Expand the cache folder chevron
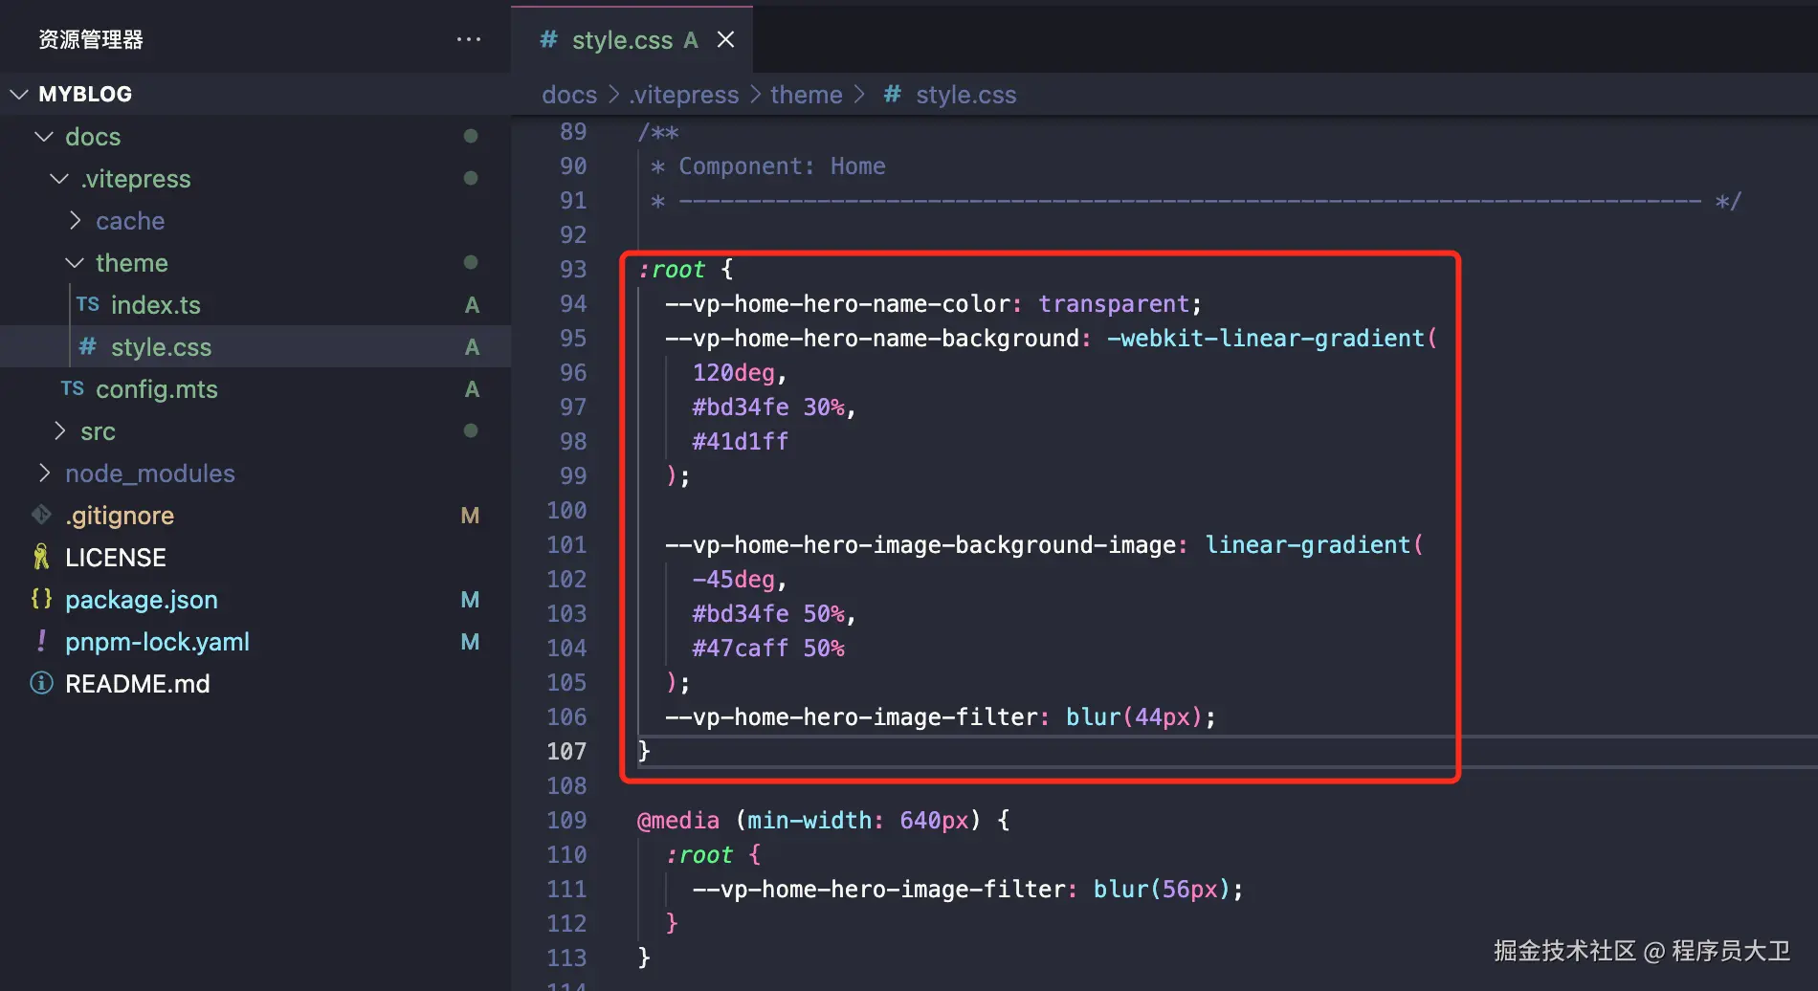 pos(75,220)
